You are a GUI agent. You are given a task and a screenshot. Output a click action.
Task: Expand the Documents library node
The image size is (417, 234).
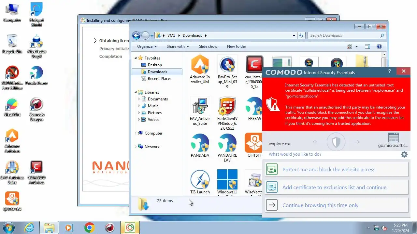pos(139,99)
